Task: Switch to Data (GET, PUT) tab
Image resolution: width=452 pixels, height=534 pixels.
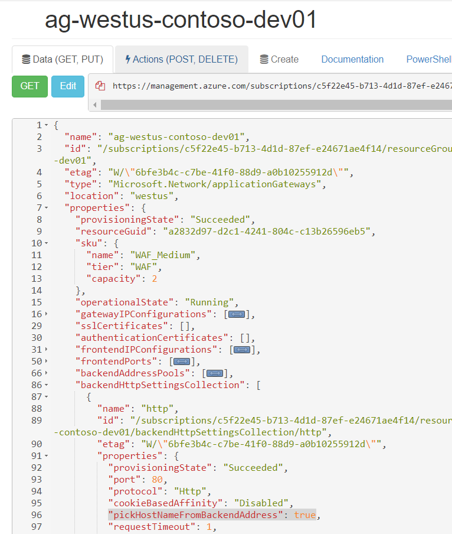Action: click(63, 59)
